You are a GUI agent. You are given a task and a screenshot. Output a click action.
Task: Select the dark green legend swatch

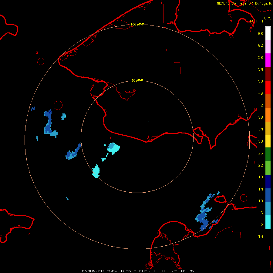coord(268,154)
